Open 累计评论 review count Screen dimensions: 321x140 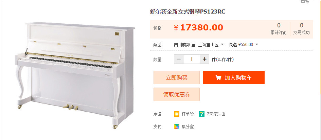click(x=279, y=29)
